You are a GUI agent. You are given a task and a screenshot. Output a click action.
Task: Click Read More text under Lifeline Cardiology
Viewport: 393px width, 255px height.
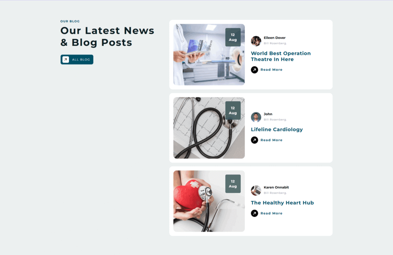click(x=271, y=140)
